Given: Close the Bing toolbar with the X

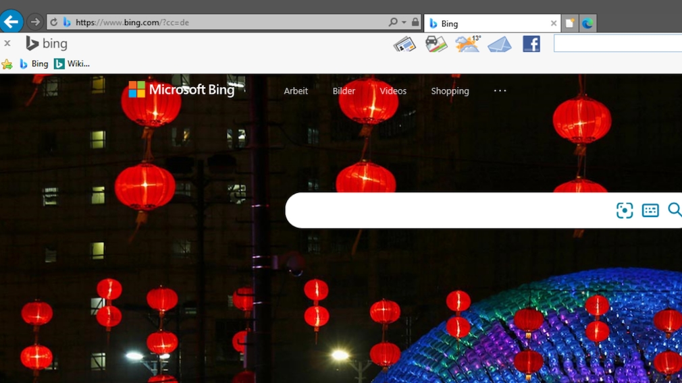Looking at the screenshot, I should pos(7,44).
